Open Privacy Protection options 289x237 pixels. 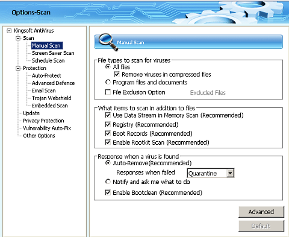tap(43, 121)
